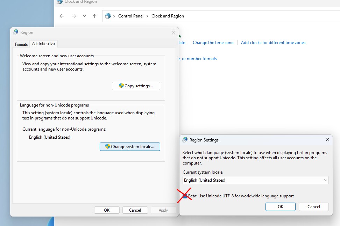Screen dimensions: 340x226
Task: Click the Region dialog globe icon
Action: tap(16, 32)
